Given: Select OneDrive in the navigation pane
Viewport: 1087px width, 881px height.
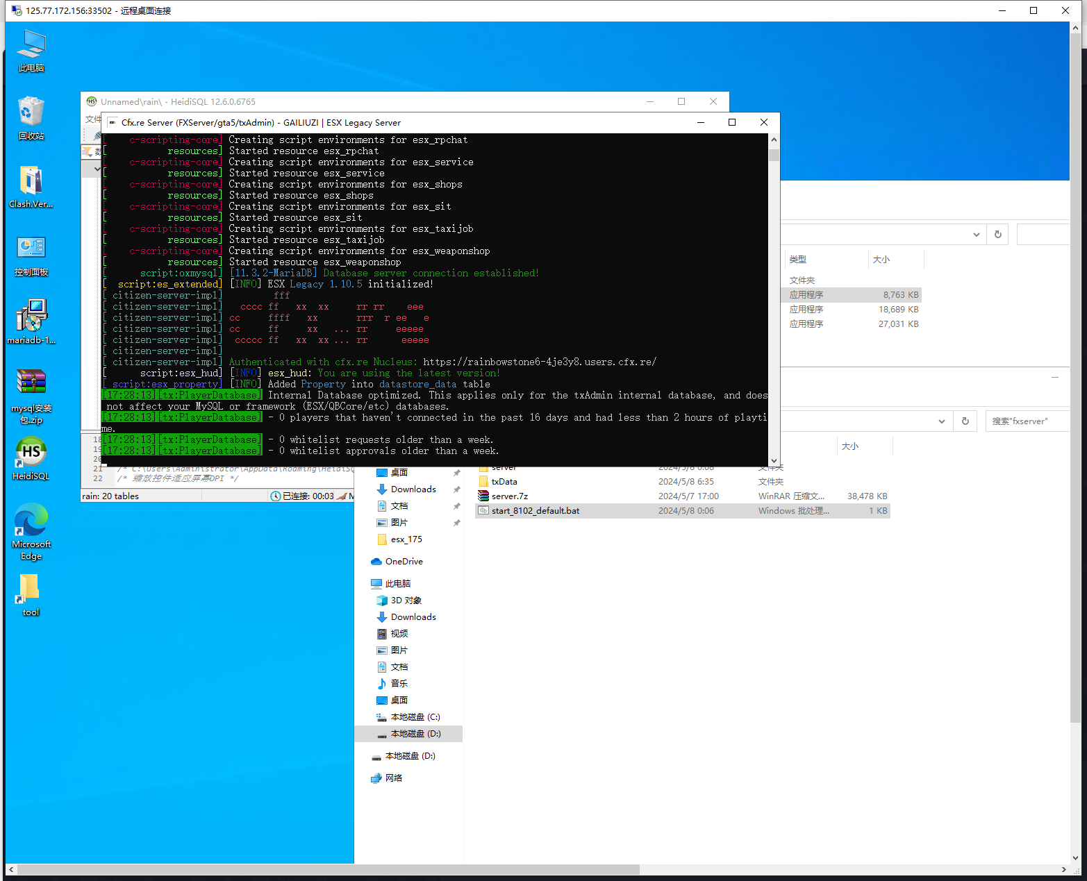Looking at the screenshot, I should (404, 561).
